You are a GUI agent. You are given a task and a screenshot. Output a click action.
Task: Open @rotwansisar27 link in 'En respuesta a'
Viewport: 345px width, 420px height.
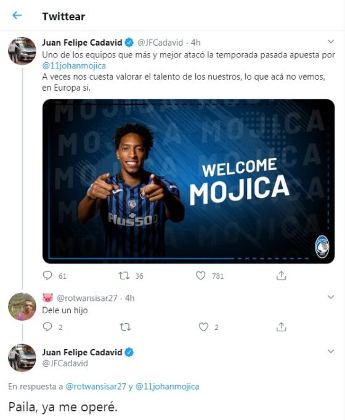[96, 387]
